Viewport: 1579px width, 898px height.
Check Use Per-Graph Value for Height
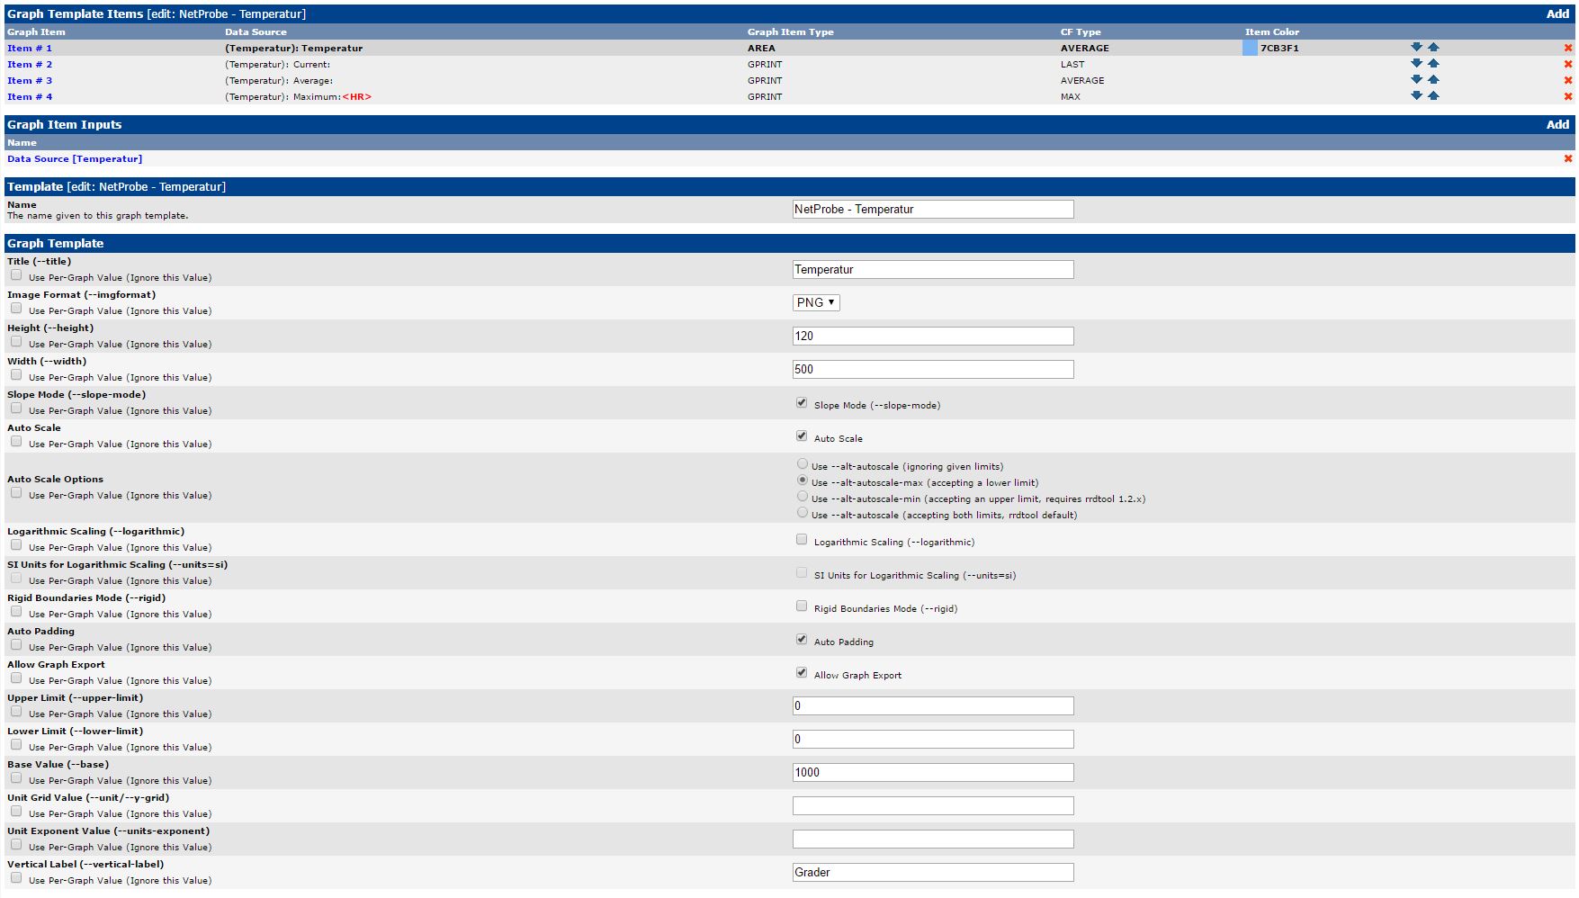click(x=16, y=342)
